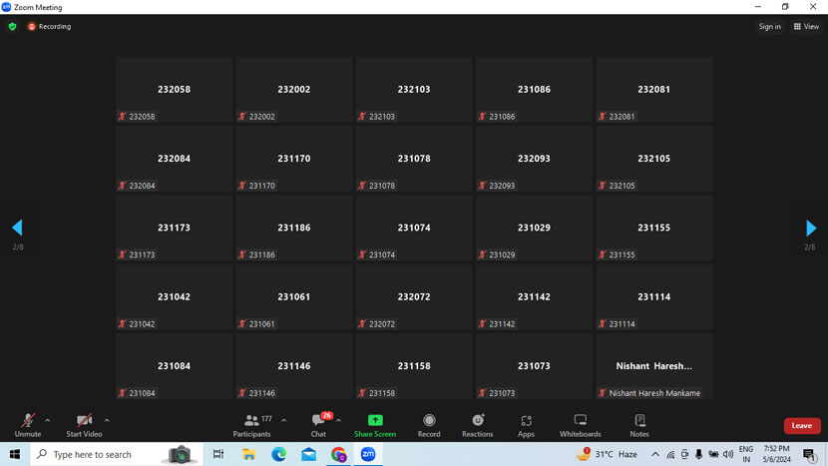The image size is (828, 466).
Task: Click the Sign in link
Action: 769,27
